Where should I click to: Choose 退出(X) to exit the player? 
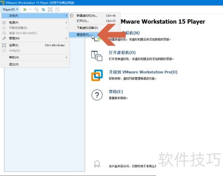[x=35, y=64]
